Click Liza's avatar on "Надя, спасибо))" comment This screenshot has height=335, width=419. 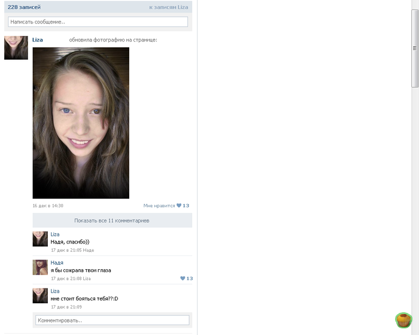pyautogui.click(x=40, y=239)
